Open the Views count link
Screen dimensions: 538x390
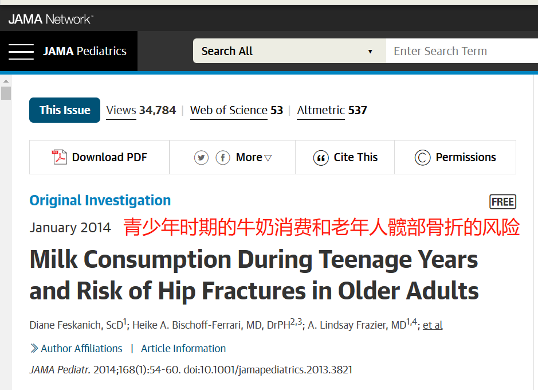[x=141, y=111]
